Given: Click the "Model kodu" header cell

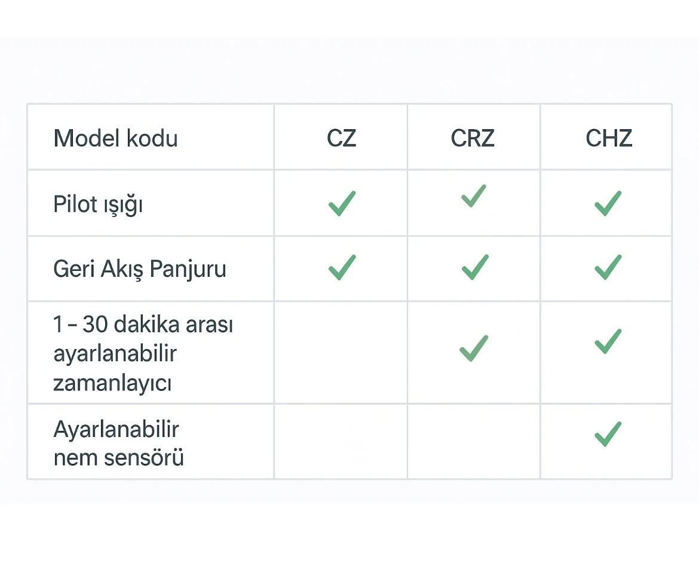Looking at the screenshot, I should [116, 139].
